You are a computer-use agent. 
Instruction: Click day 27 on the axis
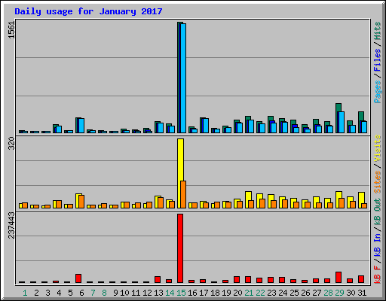pos(317,293)
